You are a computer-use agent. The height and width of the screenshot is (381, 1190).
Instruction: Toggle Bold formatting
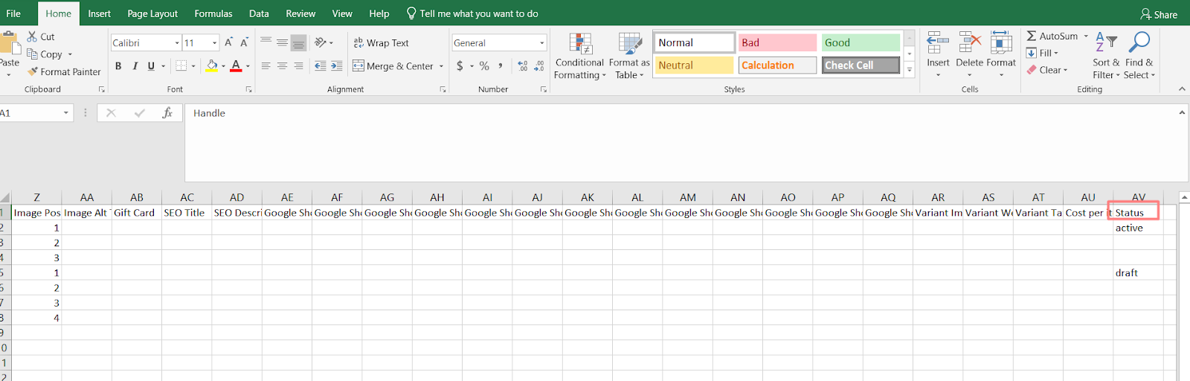[118, 66]
